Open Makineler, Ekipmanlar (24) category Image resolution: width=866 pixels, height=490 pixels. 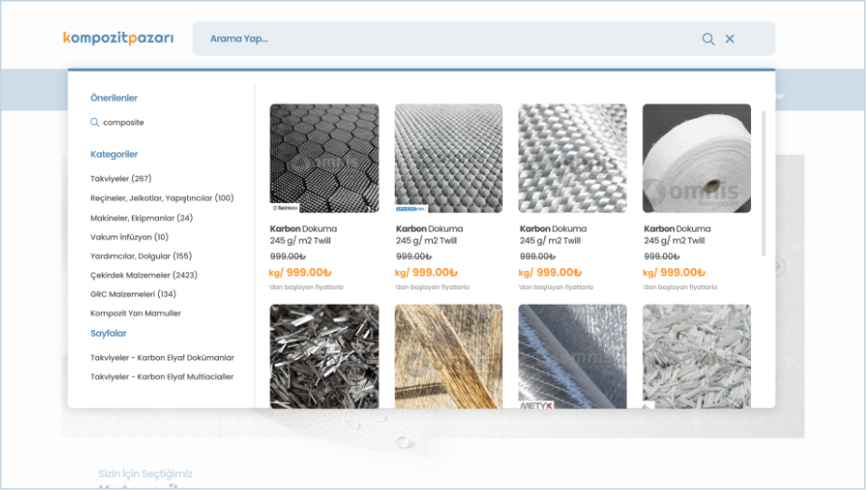point(141,218)
